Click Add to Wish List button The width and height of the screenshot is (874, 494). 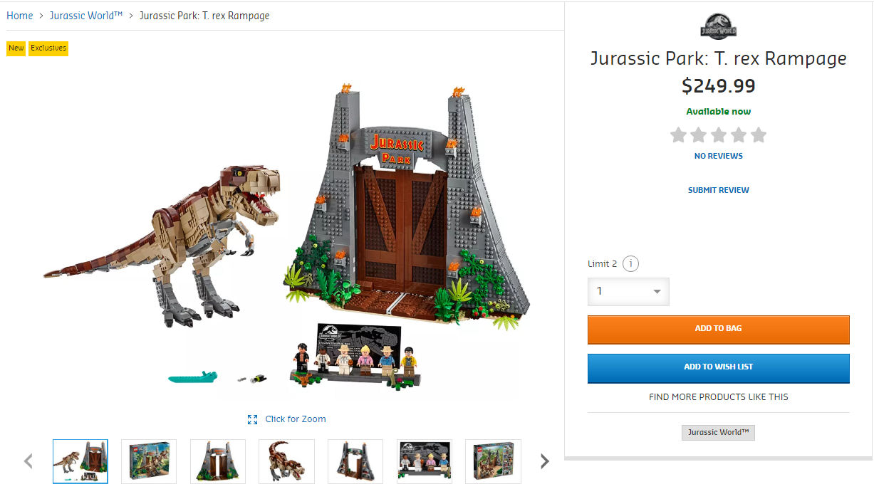pos(718,368)
